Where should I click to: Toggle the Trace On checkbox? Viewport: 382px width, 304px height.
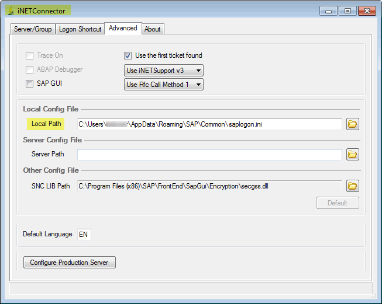pyautogui.click(x=29, y=55)
